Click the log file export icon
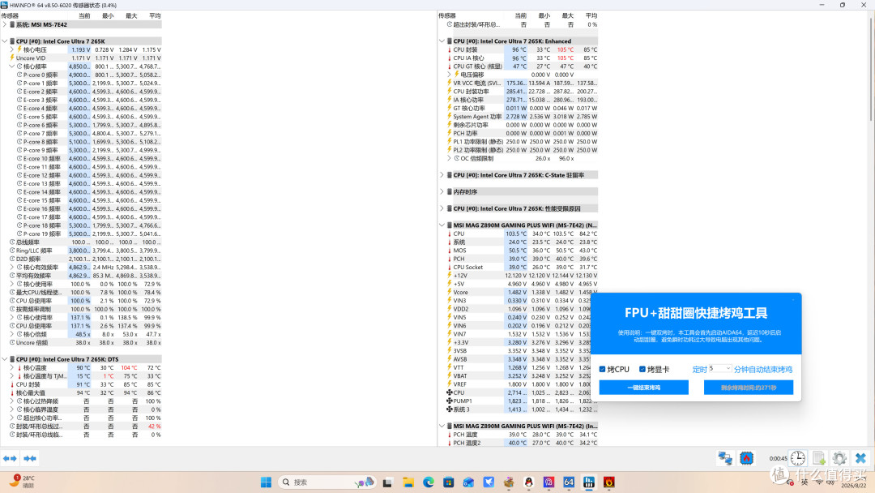This screenshot has width=875, height=493. (818, 458)
